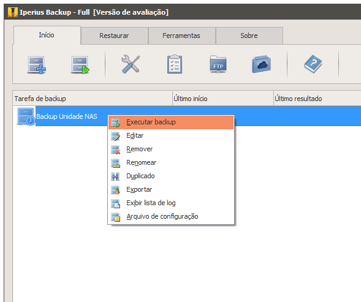This screenshot has height=302, width=361.
Task: Choose Executar backup from context menu
Action: (171, 123)
